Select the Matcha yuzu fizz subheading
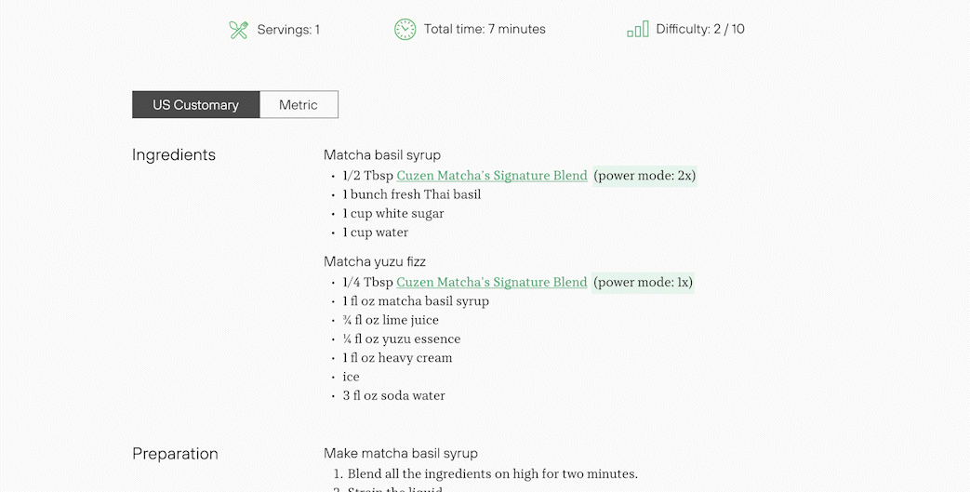Screen dimensions: 970x492 (374, 261)
